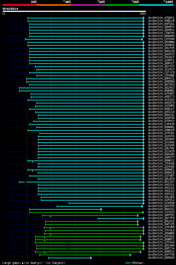Select label UniRef100_Q6Z4G3
The image size is (176, 265).
pyautogui.click(x=161, y=88)
